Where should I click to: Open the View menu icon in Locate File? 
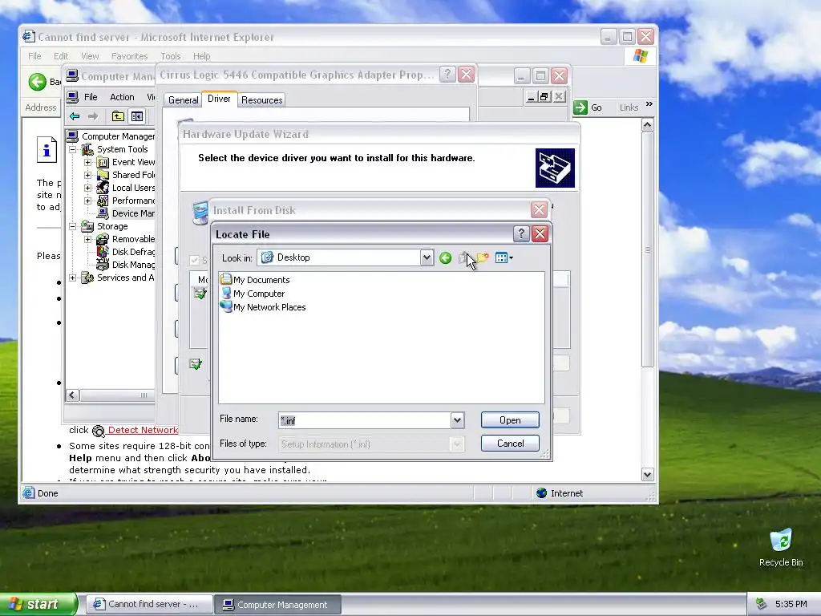pyautogui.click(x=504, y=257)
